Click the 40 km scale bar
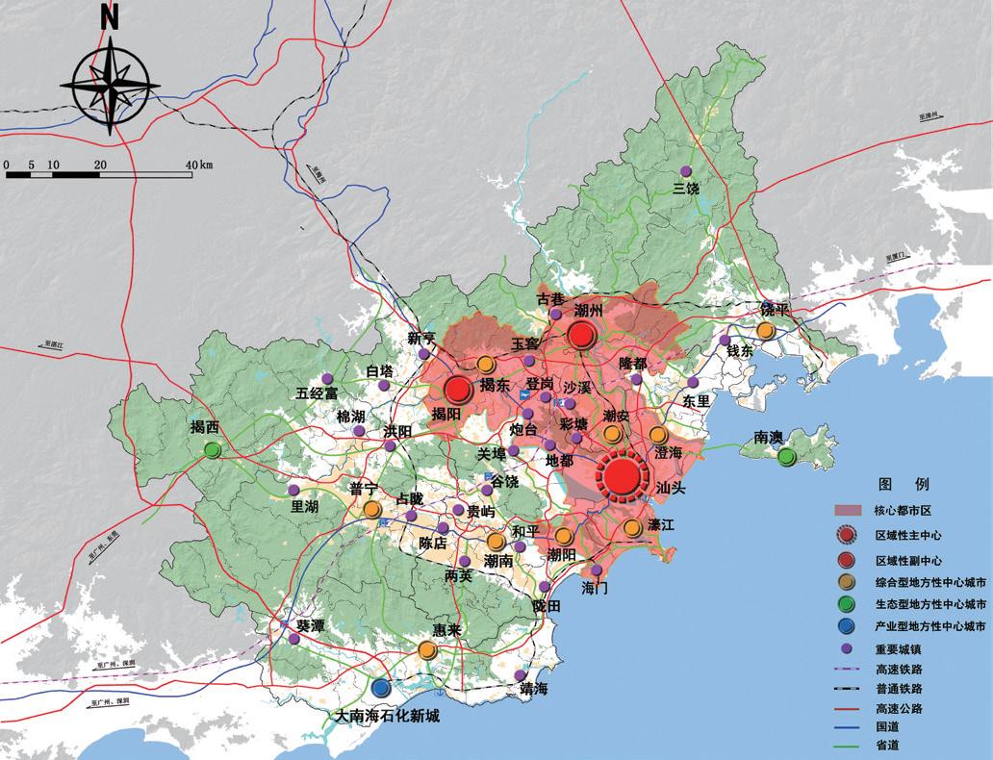 tap(101, 173)
